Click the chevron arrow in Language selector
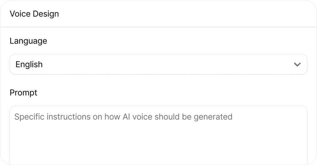Screen dimensions: 317x165 (297, 64)
